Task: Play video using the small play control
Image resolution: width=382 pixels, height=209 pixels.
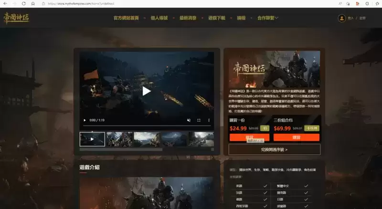Action: [x=85, y=120]
